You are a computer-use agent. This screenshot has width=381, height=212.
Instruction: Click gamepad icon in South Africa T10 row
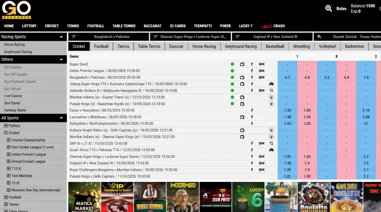pos(271,150)
